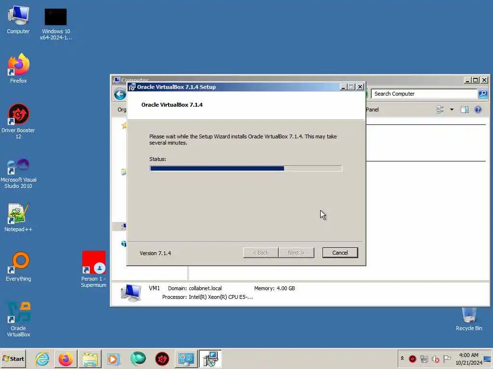Viewport: 493px width, 369px height.
Task: Open the Everything search shortcut
Action: point(18,267)
